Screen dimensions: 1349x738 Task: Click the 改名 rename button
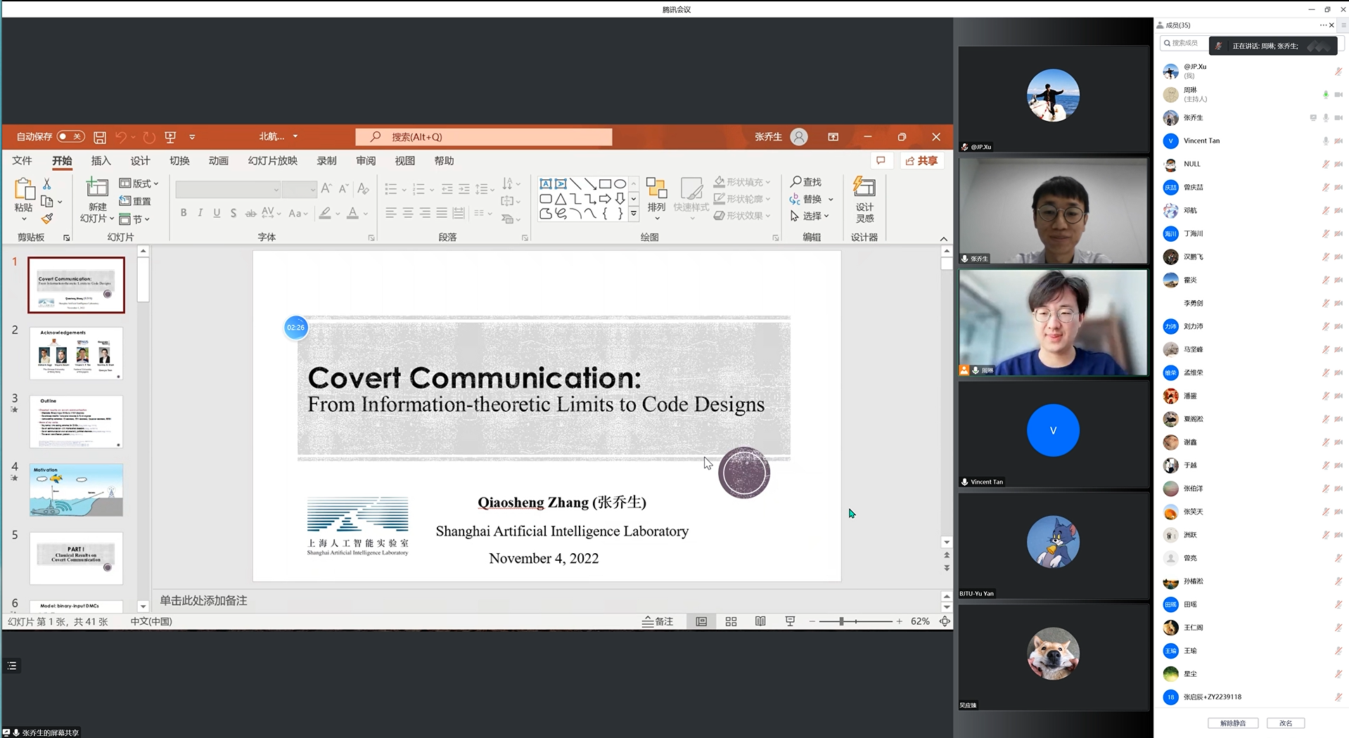1285,723
